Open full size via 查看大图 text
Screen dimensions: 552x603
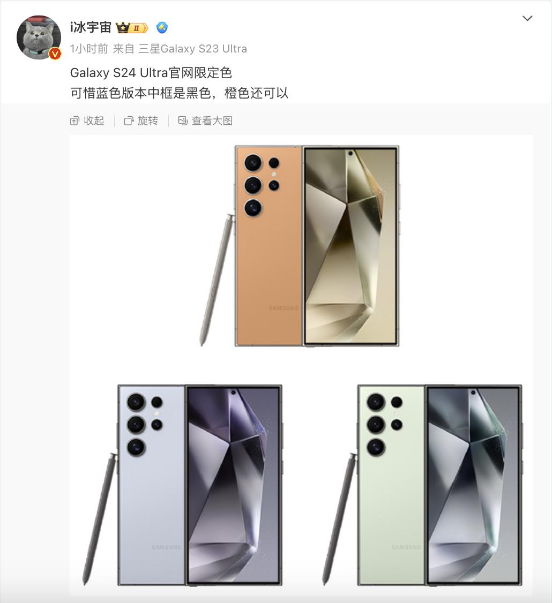pyautogui.click(x=212, y=120)
